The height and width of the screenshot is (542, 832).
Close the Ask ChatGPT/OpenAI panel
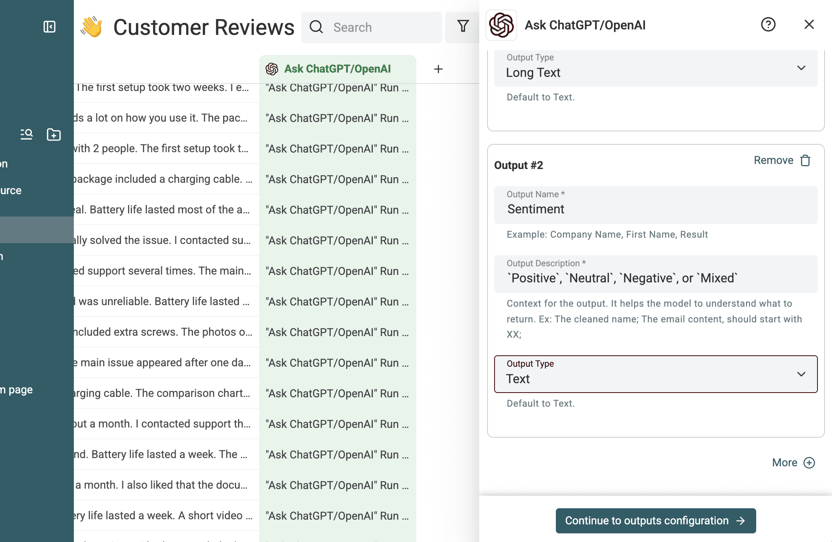tap(809, 25)
